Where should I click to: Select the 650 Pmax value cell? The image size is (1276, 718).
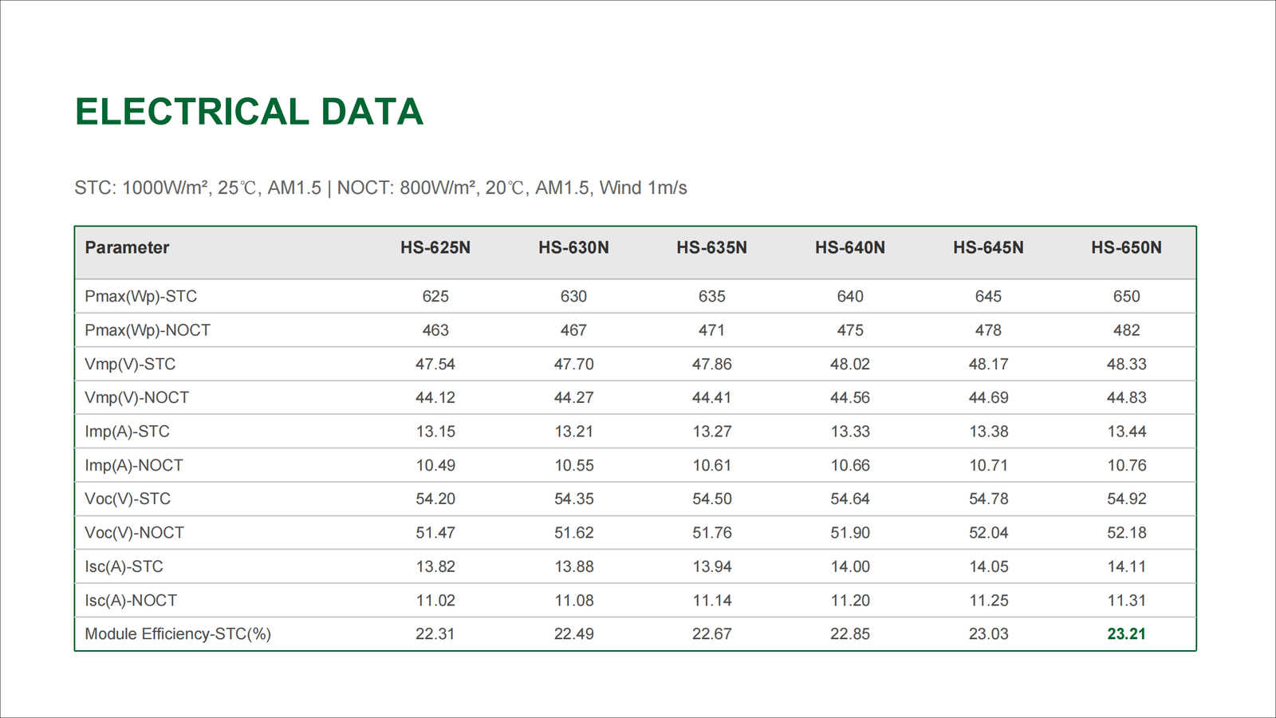pos(1126,297)
